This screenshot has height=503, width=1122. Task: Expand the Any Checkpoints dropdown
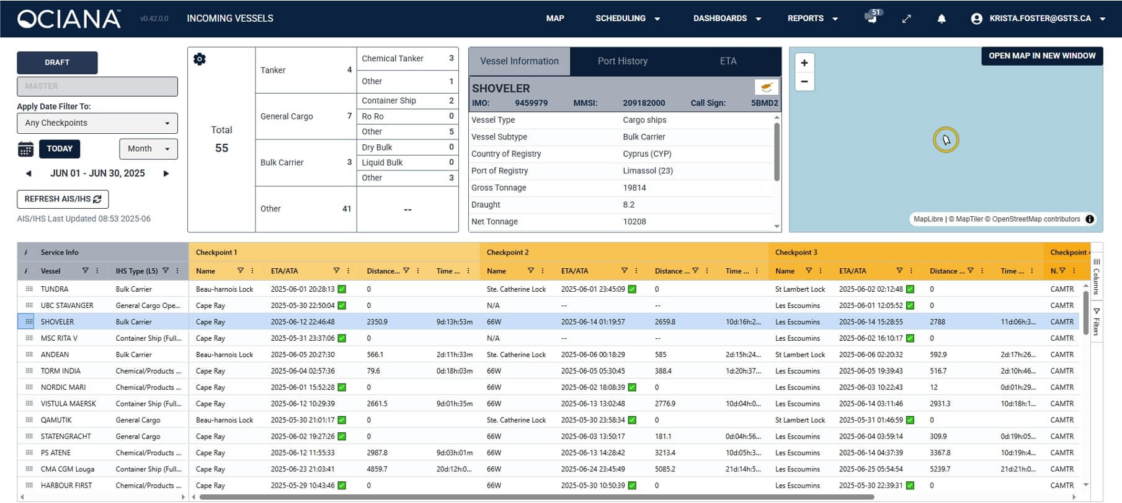pyautogui.click(x=97, y=123)
